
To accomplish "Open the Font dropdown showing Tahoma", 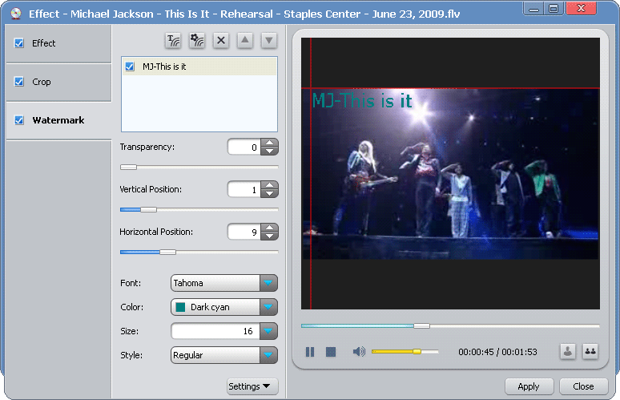I will [x=223, y=283].
